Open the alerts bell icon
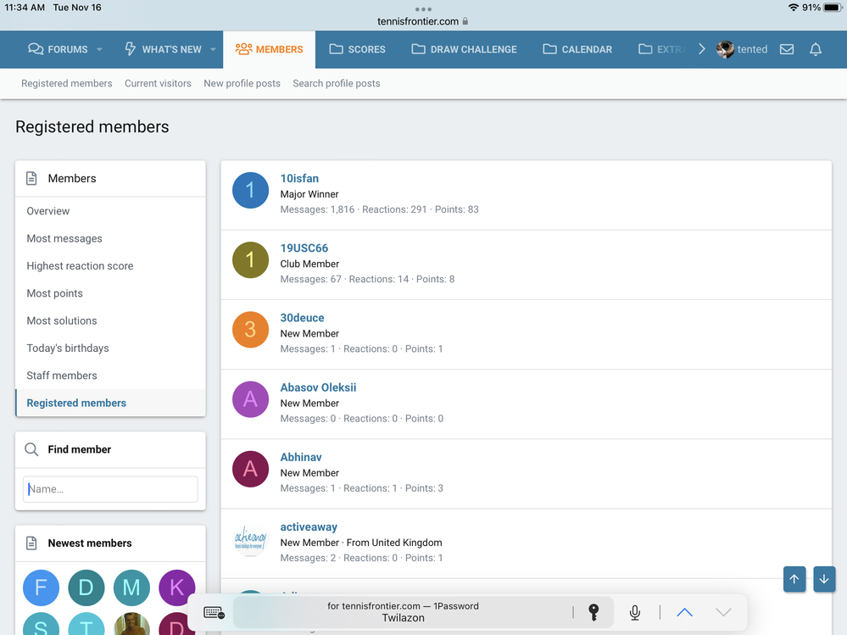The image size is (847, 635). [816, 49]
